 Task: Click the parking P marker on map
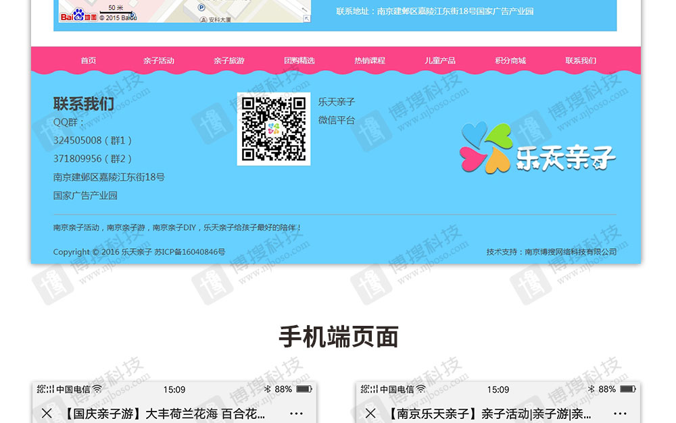201,7
